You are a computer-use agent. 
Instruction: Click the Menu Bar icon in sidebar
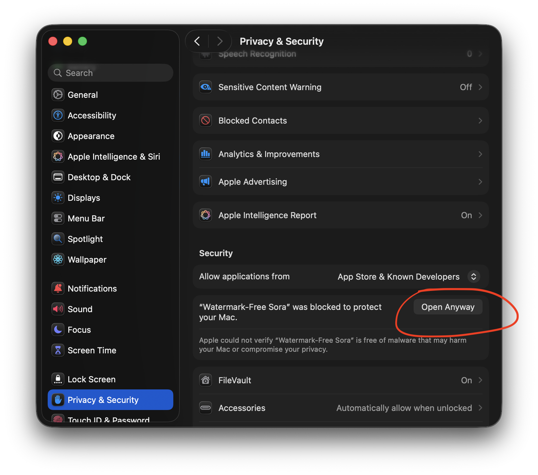58,218
